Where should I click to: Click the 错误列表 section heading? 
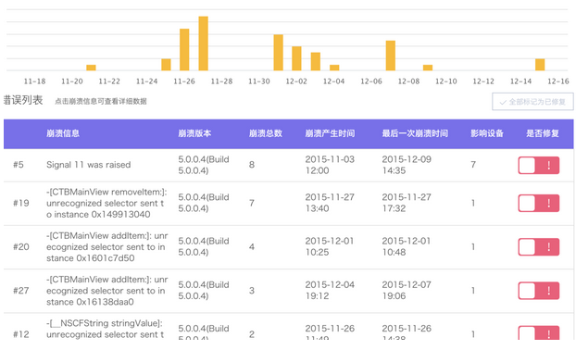tap(23, 100)
